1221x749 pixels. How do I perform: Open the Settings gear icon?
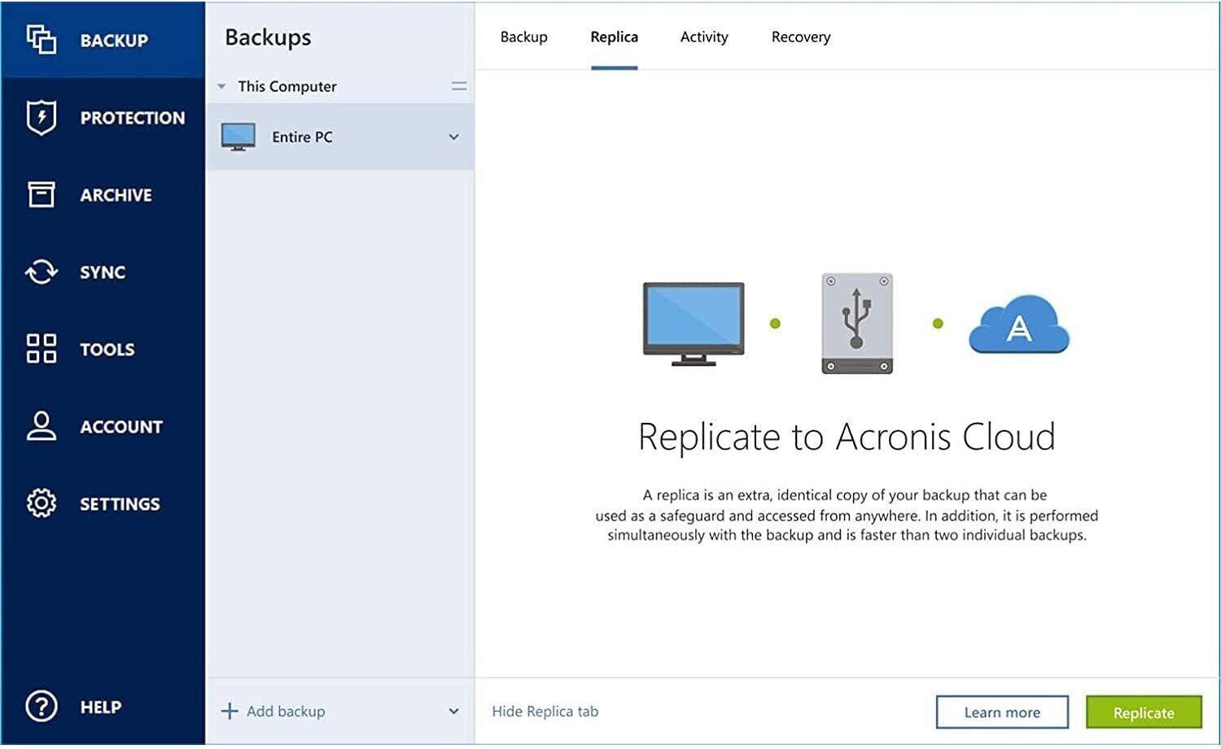41,503
